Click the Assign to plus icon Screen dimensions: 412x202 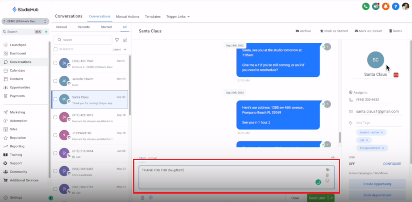tap(350, 92)
